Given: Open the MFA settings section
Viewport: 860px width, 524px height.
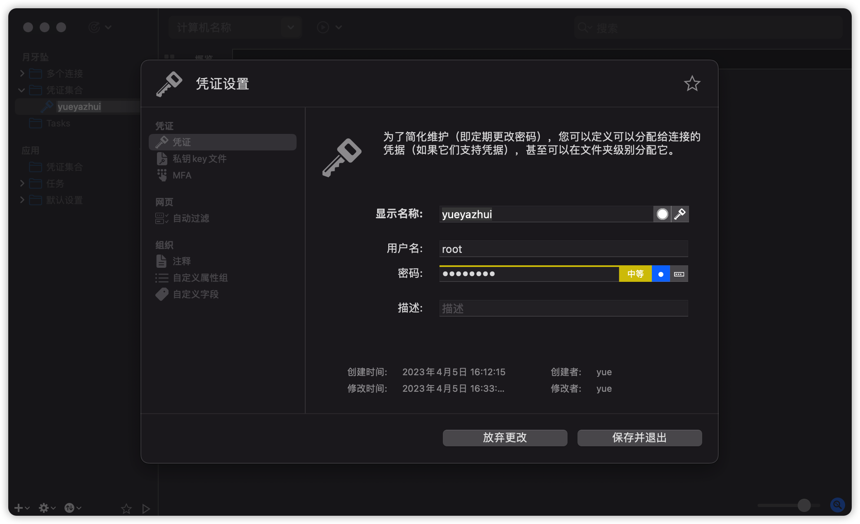Looking at the screenshot, I should [182, 175].
